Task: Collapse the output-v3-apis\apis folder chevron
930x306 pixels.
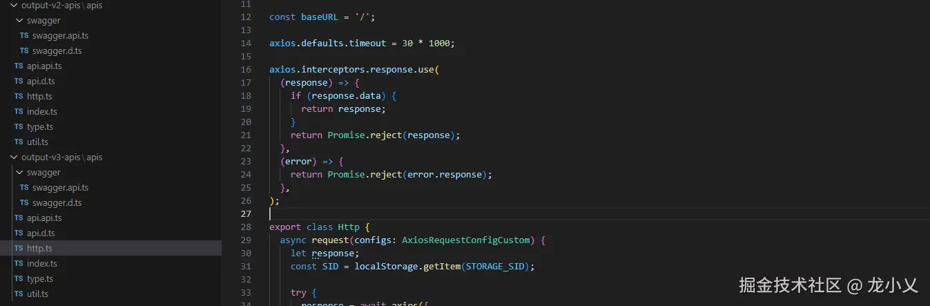Action: tap(14, 157)
